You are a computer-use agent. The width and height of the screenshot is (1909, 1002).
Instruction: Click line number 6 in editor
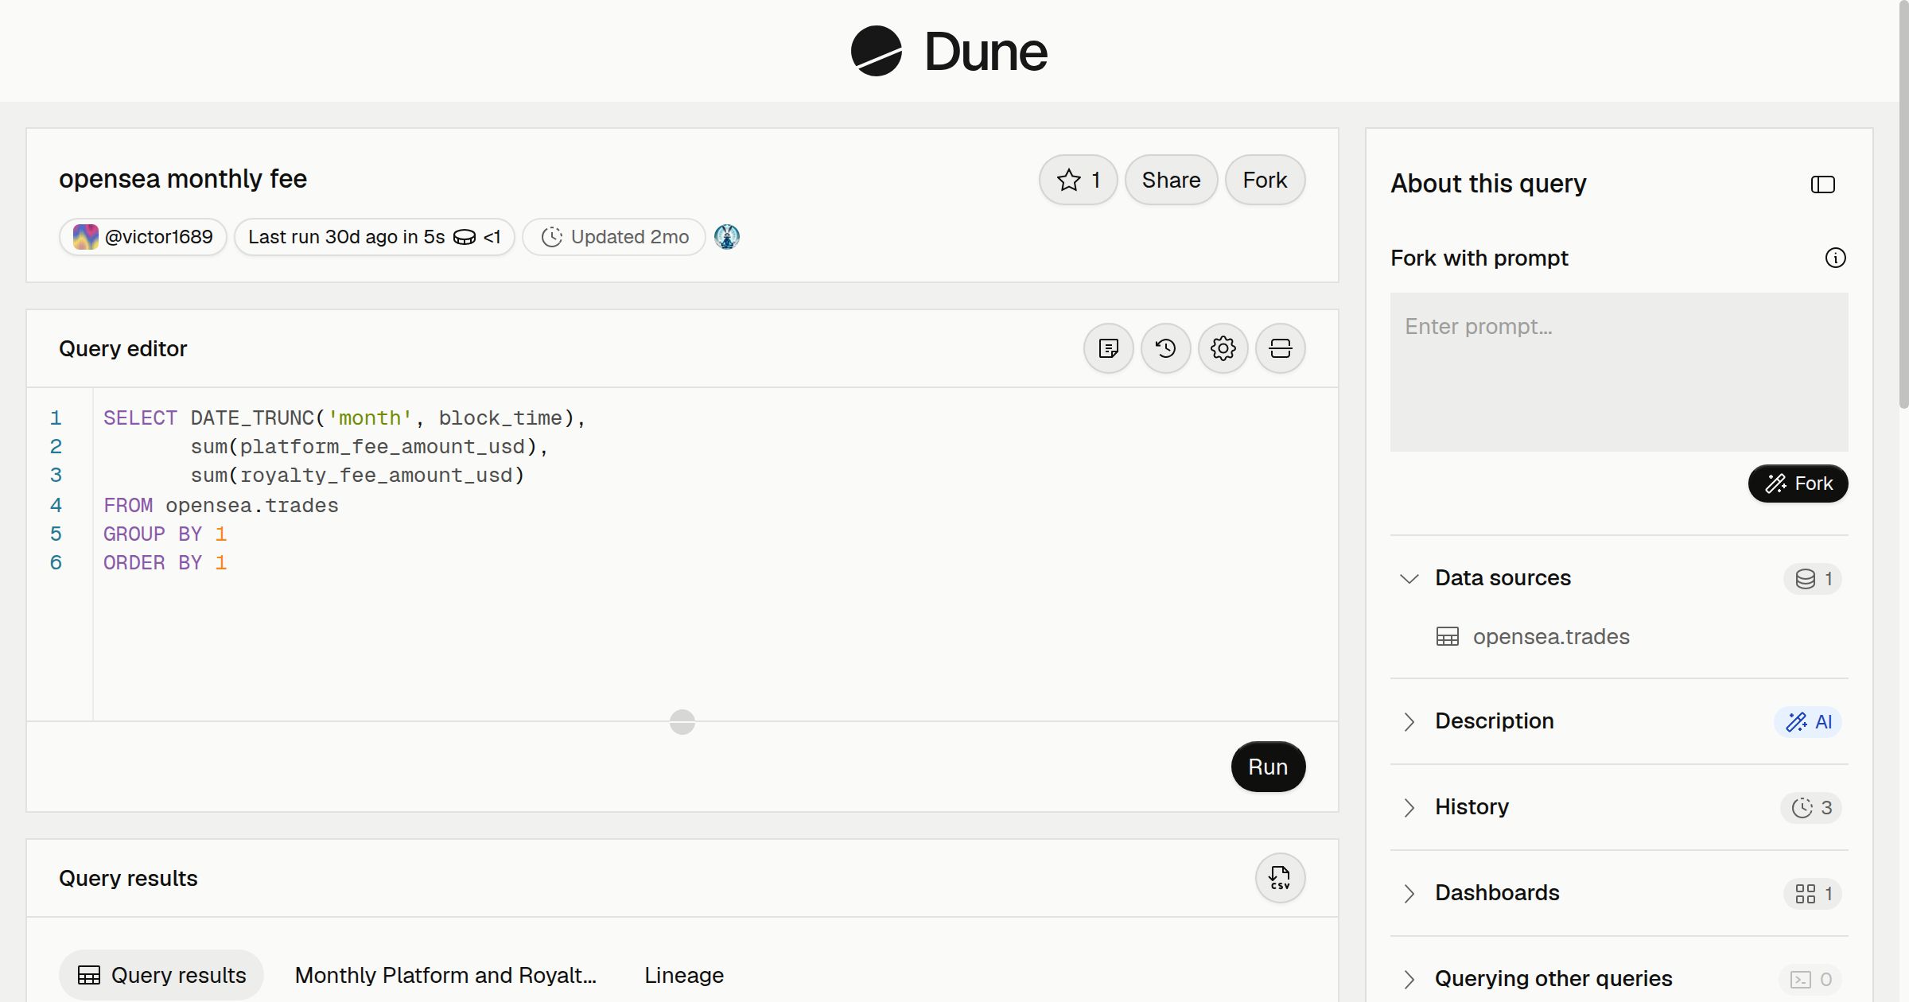pyautogui.click(x=56, y=563)
